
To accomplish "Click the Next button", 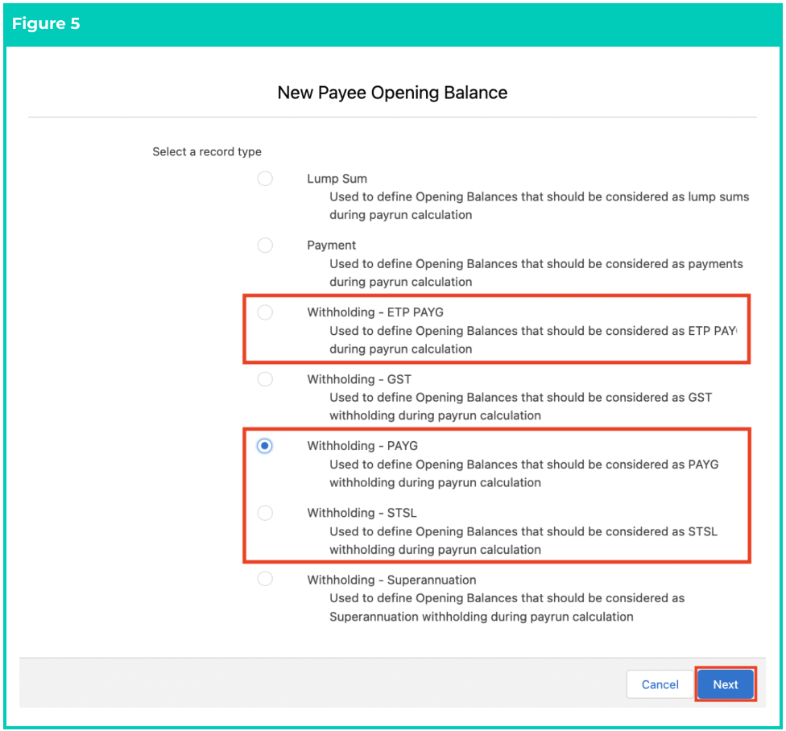I will coord(726,684).
